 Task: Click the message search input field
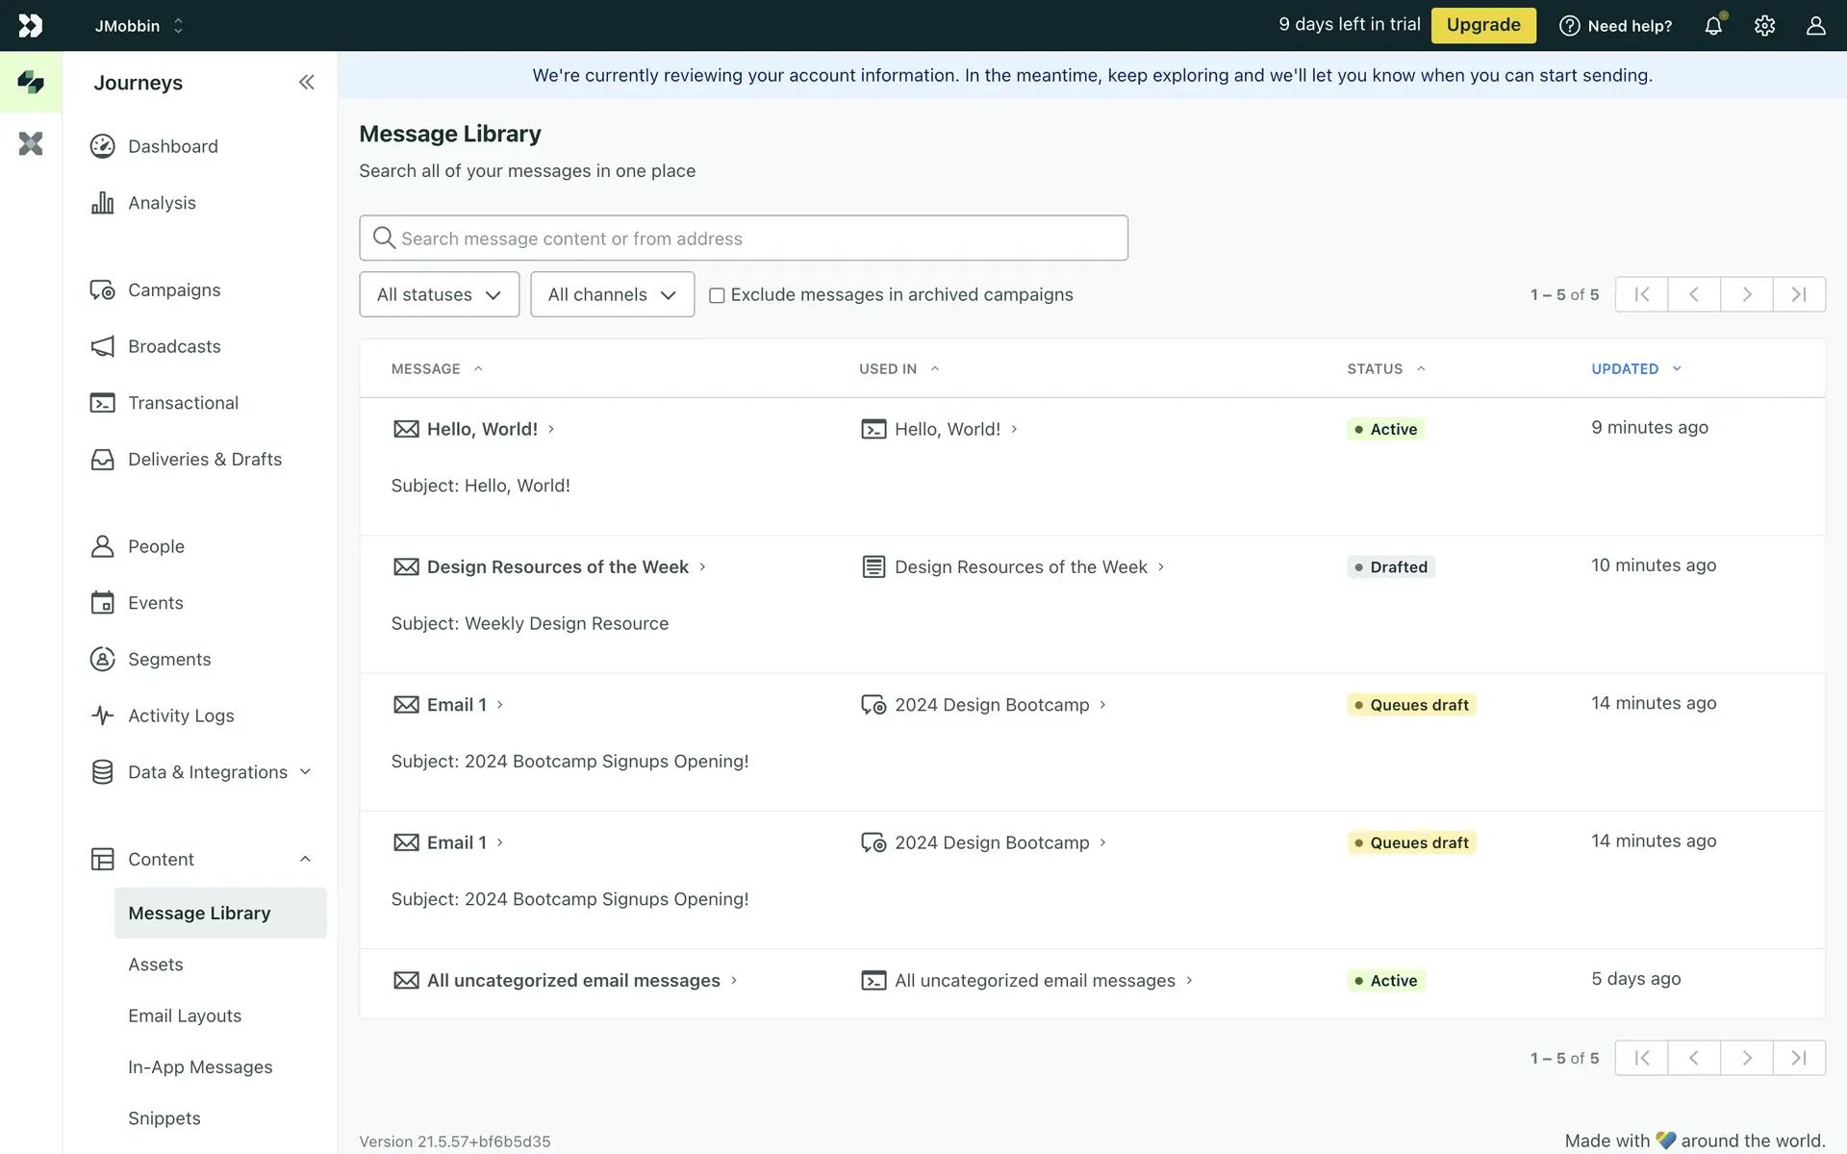click(x=743, y=238)
